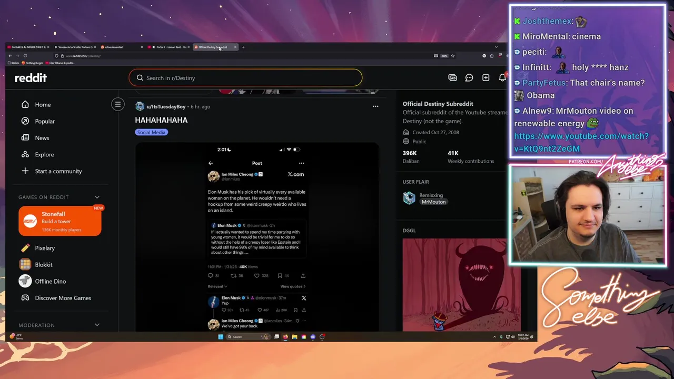Click the advertise AD icon
The width and height of the screenshot is (674, 379).
(x=452, y=78)
